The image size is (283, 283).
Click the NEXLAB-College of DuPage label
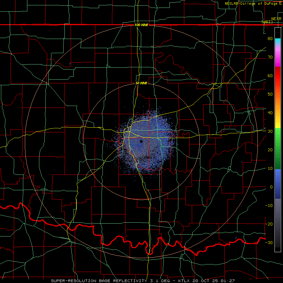[x=253, y=3]
